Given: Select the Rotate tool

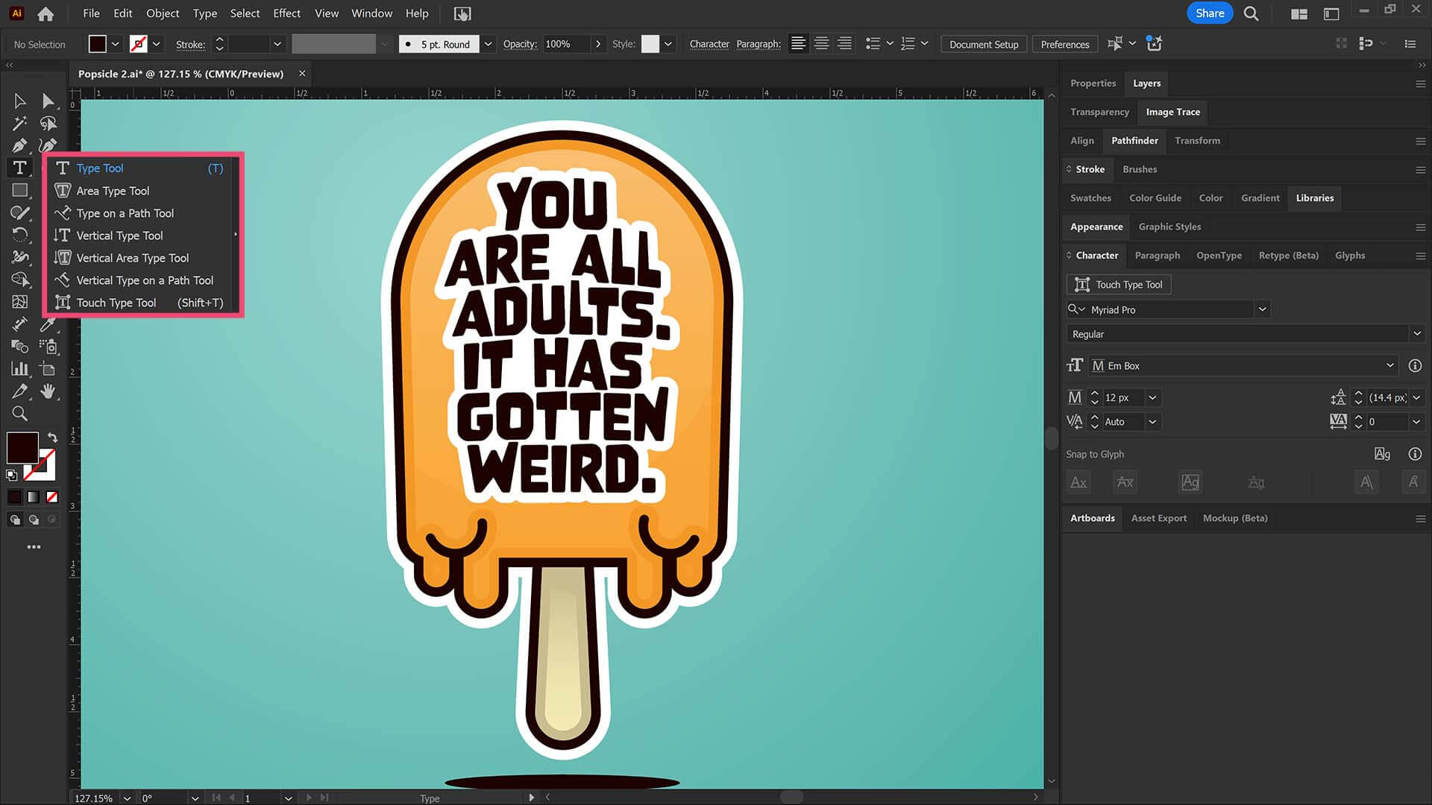Looking at the screenshot, I should point(20,235).
